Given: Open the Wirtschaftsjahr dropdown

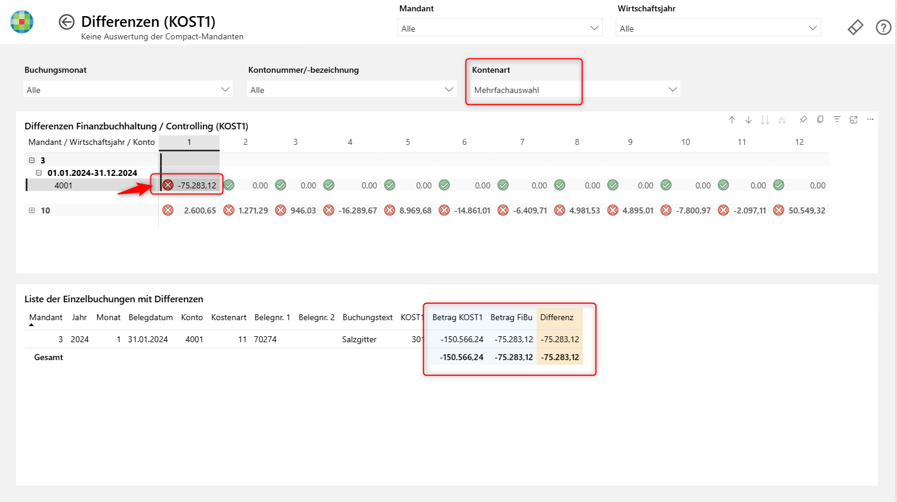Looking at the screenshot, I should pyautogui.click(x=719, y=28).
